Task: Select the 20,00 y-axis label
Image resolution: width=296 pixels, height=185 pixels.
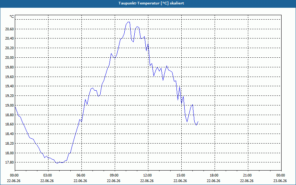Action: point(9,57)
